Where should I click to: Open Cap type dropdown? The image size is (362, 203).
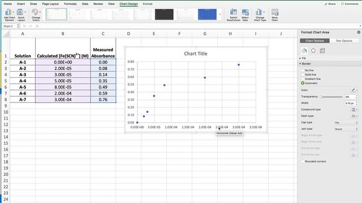346,123
